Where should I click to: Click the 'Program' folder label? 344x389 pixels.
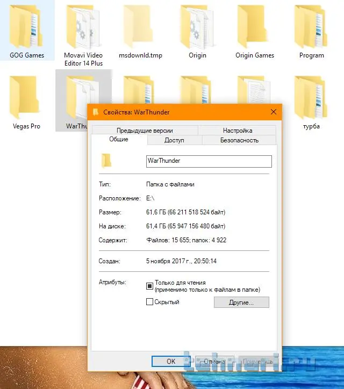[312, 55]
